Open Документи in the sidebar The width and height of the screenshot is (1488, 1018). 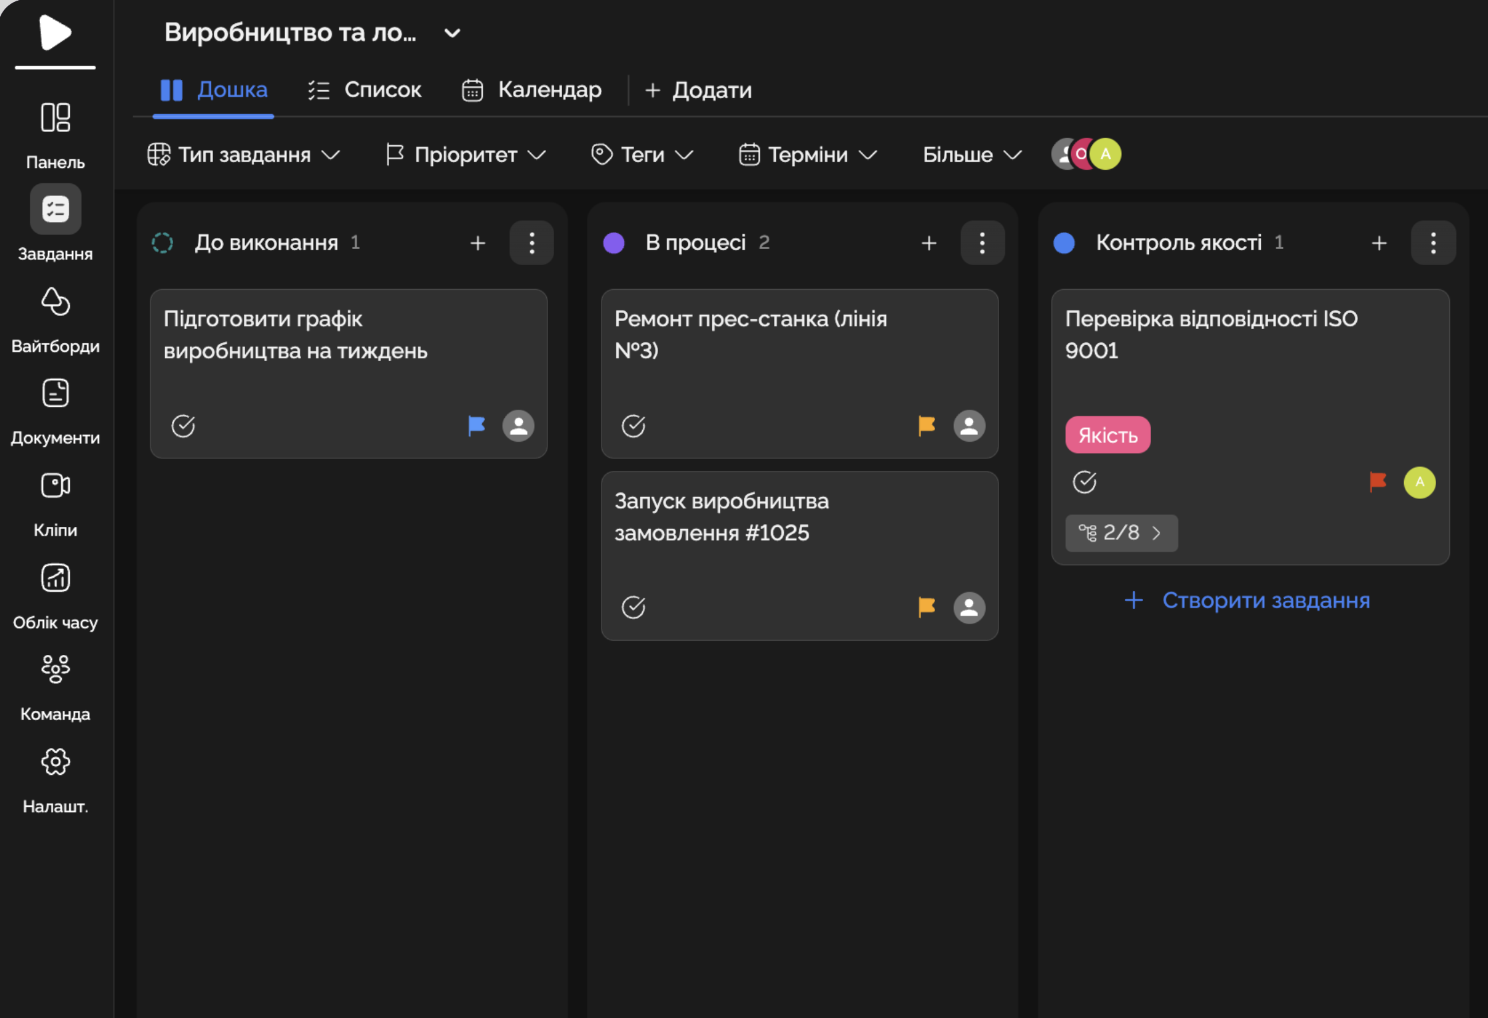pyautogui.click(x=55, y=394)
